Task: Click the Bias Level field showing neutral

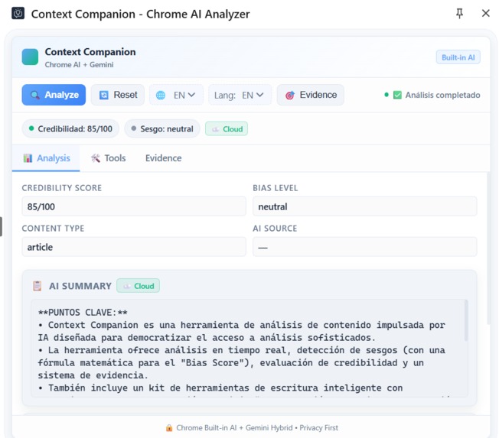Action: click(x=365, y=206)
